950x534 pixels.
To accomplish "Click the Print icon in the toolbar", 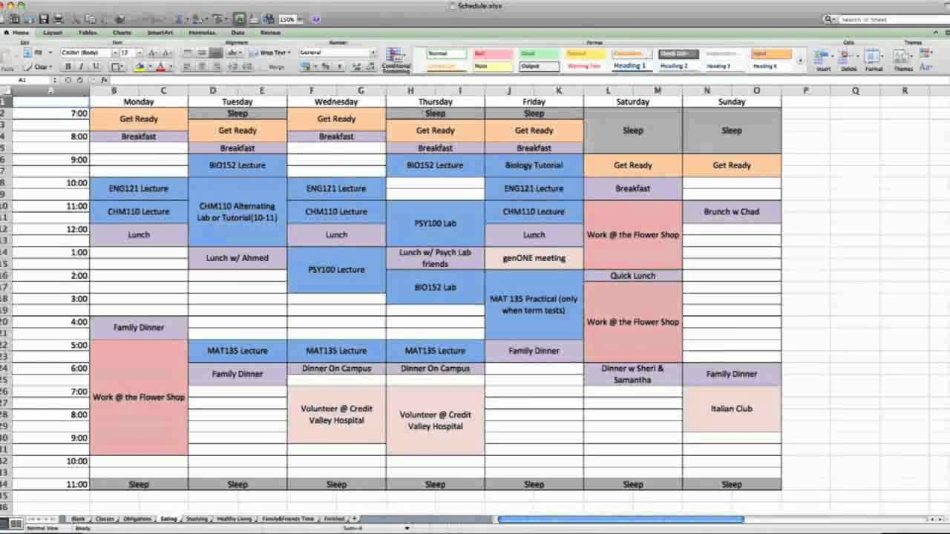I will coord(58,19).
